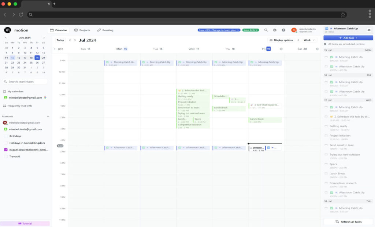Dismiss the Save 41% team plan banner
The width and height of the screenshot is (375, 227).
pyautogui.click(x=238, y=30)
